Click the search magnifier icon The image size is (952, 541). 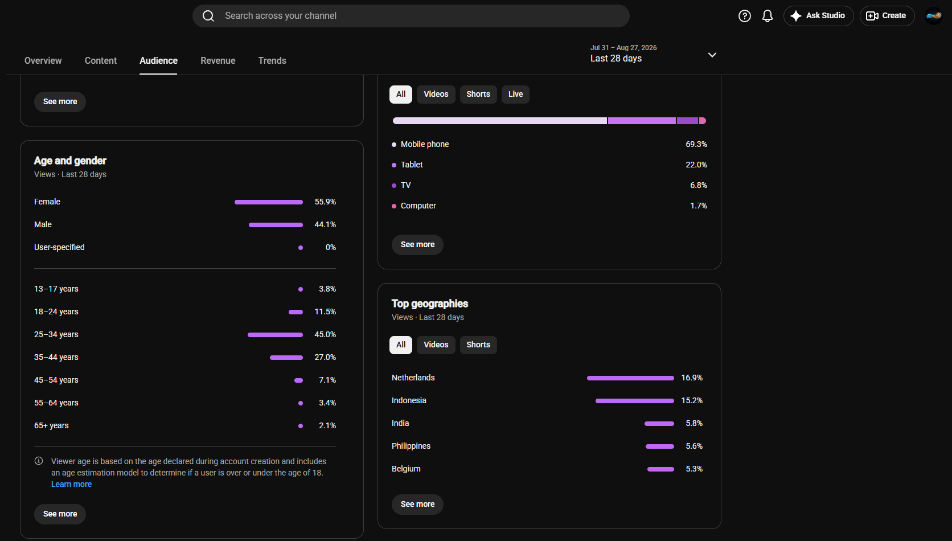click(x=208, y=16)
